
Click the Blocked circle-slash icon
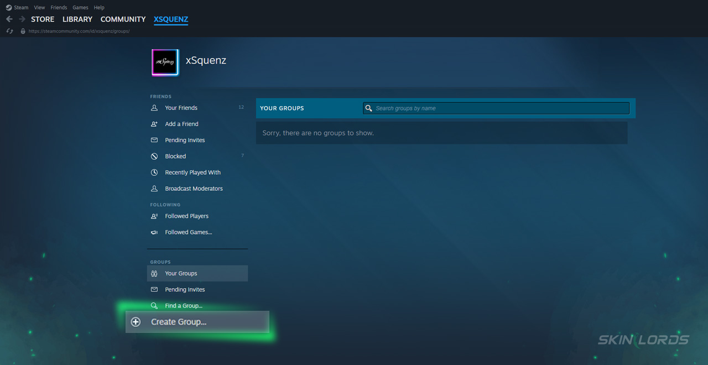[x=154, y=156]
